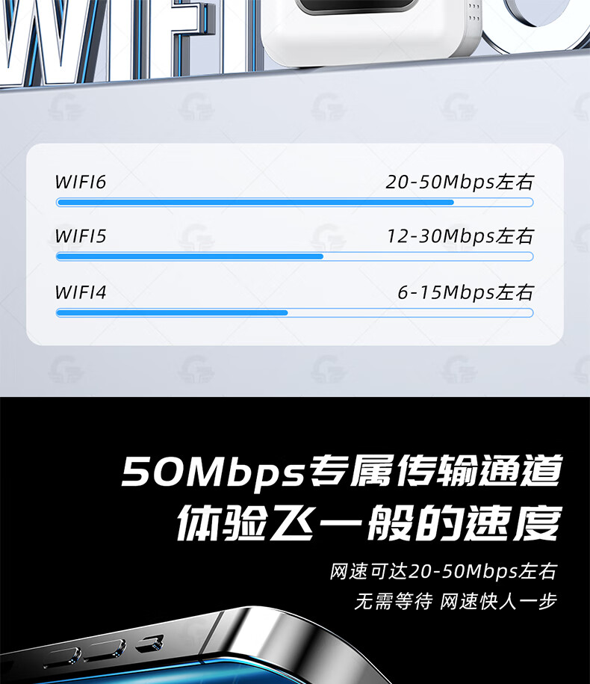Click the 网速可达20-50Mbps左右 subtitle
The width and height of the screenshot is (590, 684).
click(443, 571)
